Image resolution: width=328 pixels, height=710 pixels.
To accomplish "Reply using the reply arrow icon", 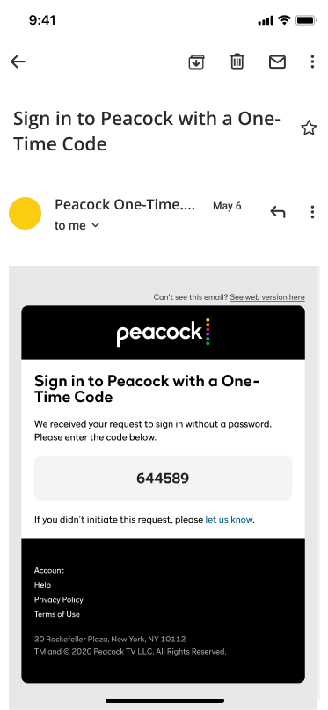I will 277,211.
